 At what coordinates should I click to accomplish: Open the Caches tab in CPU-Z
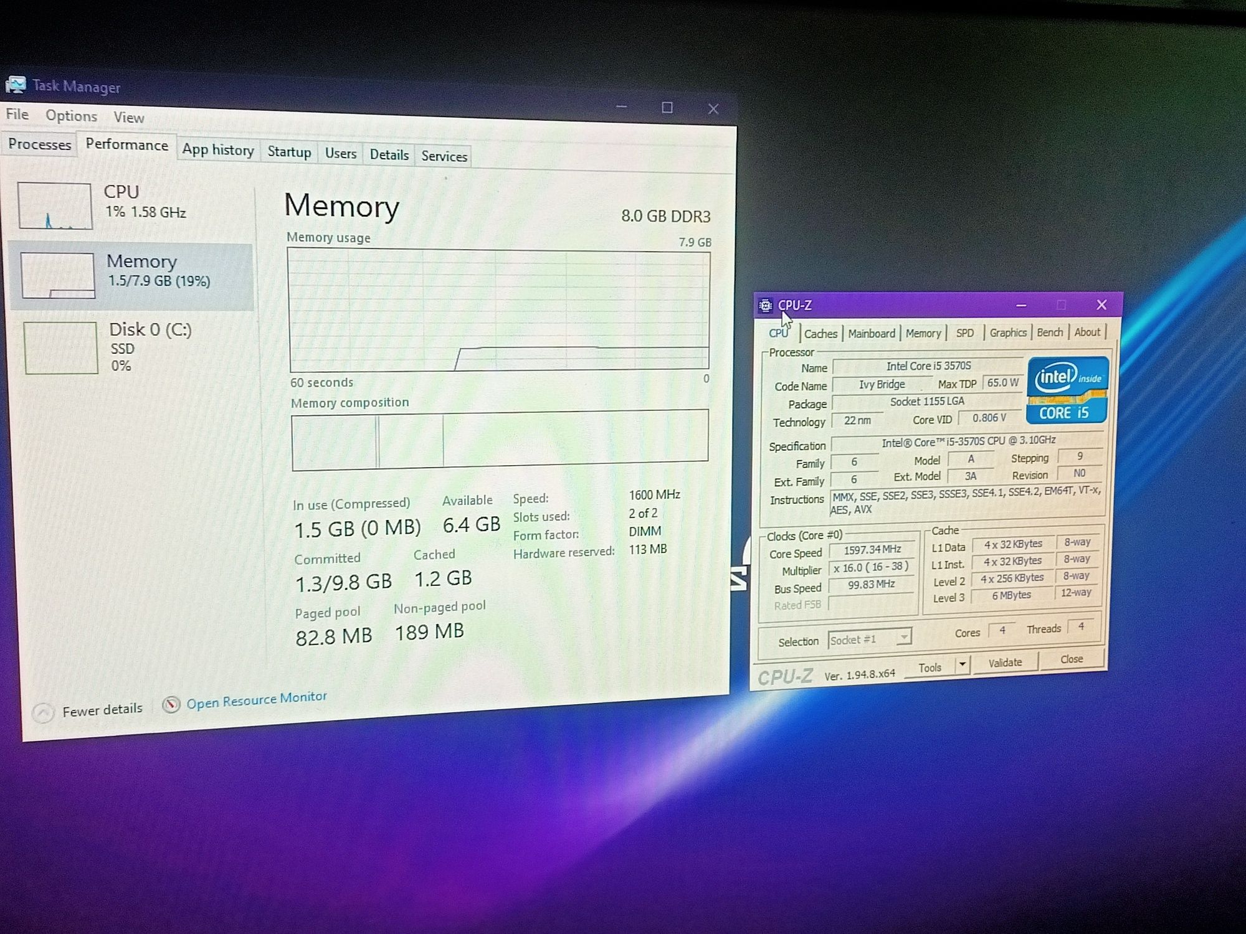pos(820,334)
